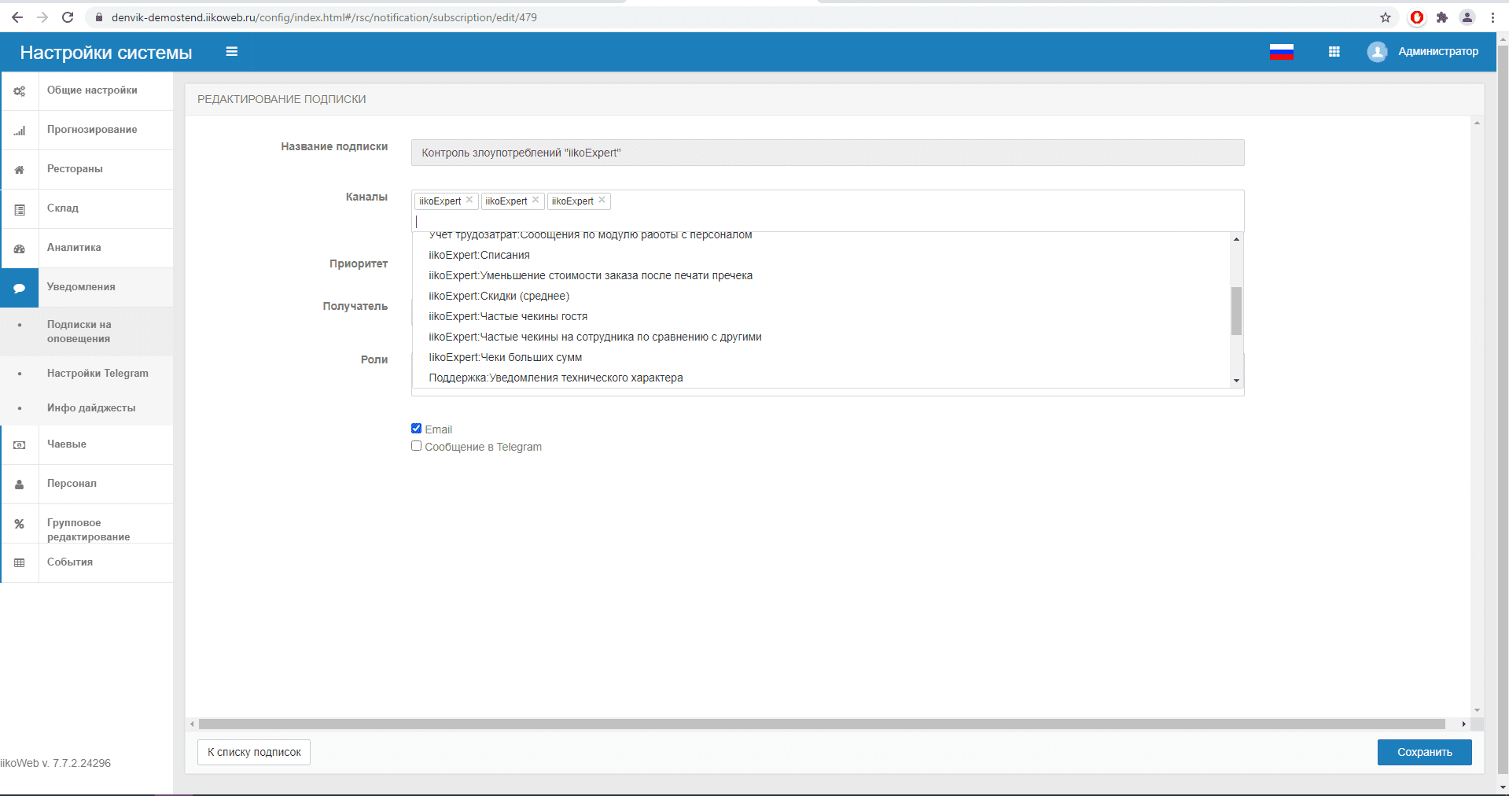Open the browser extensions puzzle icon
Screen dimensions: 1509x796
tap(1442, 17)
